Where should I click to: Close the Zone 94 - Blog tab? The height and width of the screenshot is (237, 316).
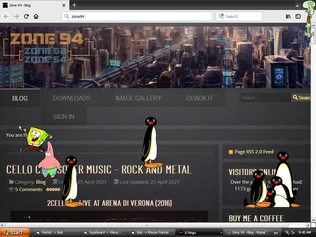pos(64,5)
